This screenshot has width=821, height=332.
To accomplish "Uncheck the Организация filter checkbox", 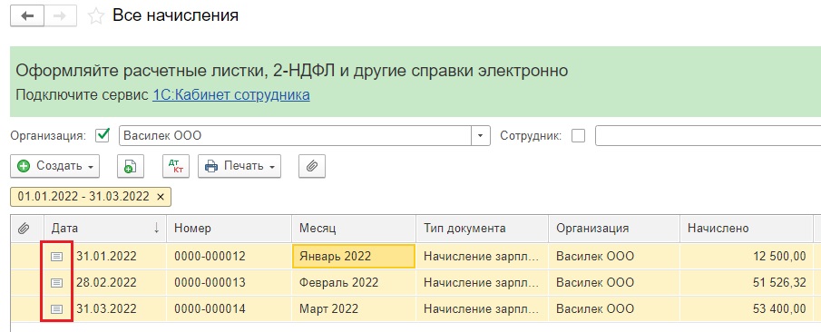I will click(x=103, y=136).
